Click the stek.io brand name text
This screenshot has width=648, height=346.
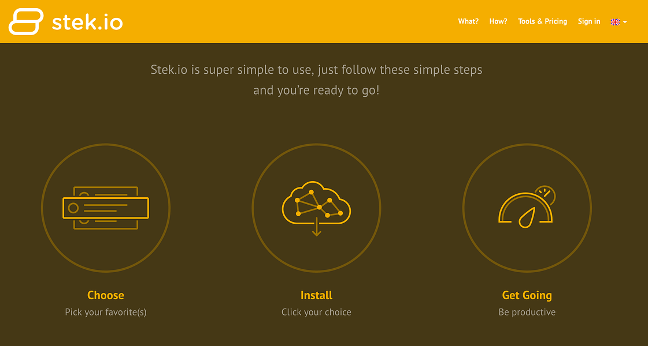(87, 22)
